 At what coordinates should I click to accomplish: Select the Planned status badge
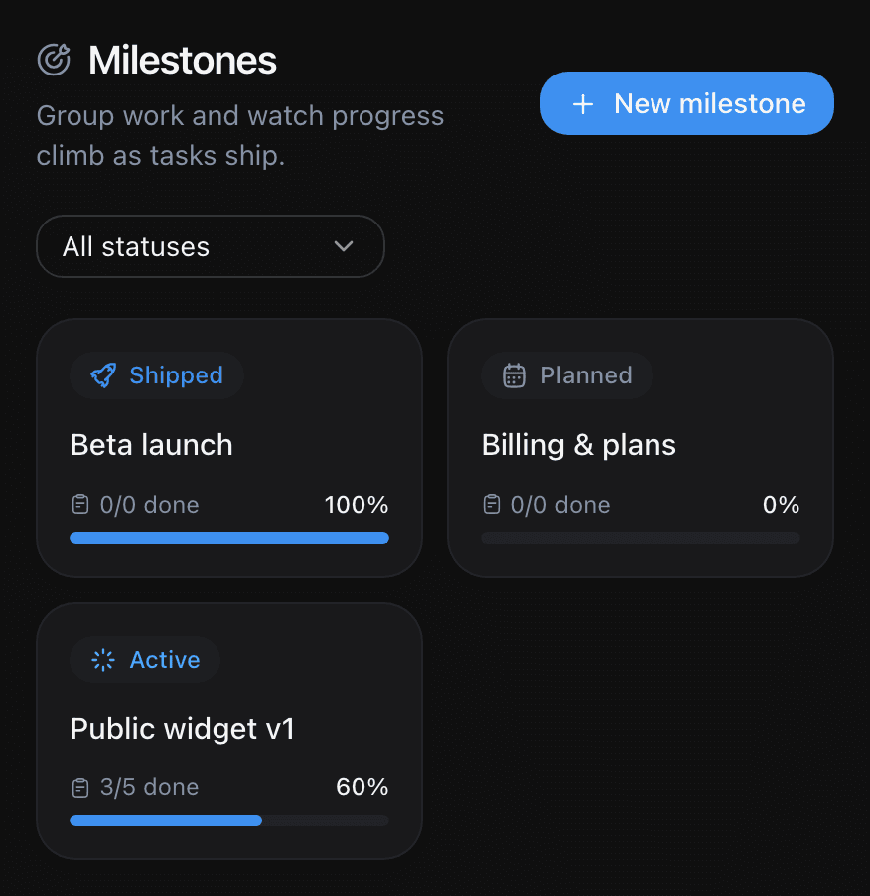point(567,375)
